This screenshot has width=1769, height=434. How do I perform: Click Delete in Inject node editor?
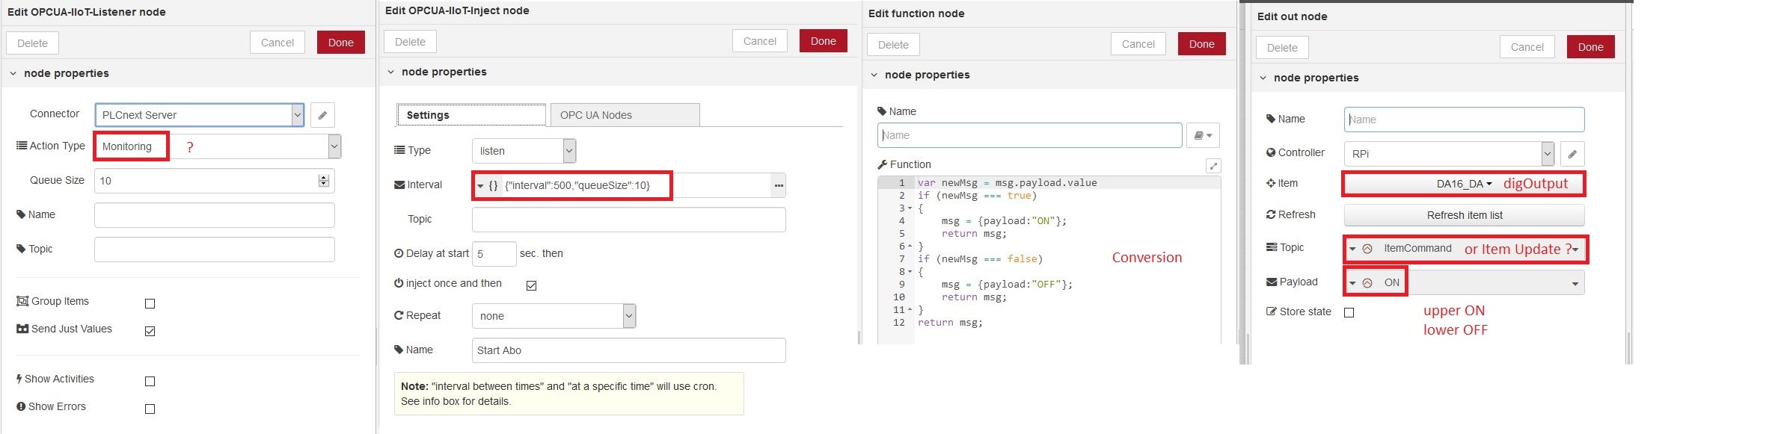[410, 42]
